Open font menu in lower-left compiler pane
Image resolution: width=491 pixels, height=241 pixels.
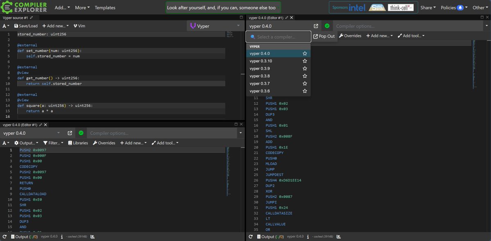click(x=6, y=143)
